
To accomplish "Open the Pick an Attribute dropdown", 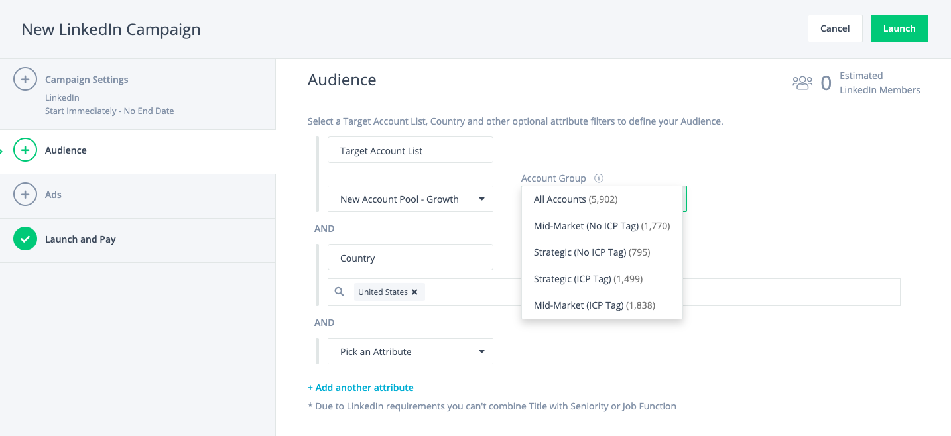I will click(411, 351).
